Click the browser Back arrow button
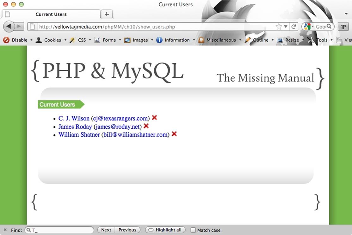 [9, 27]
